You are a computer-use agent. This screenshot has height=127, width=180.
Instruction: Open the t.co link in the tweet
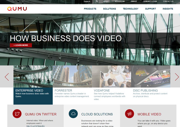[35, 126]
